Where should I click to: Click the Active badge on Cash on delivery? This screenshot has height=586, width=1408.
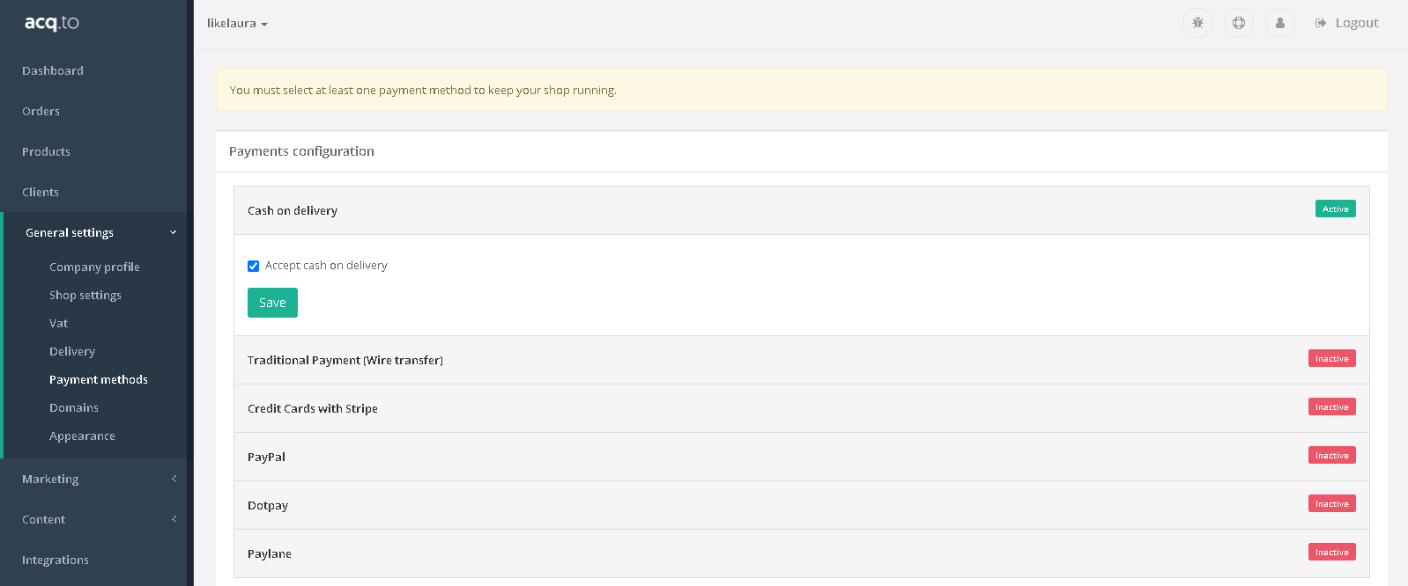1336,209
